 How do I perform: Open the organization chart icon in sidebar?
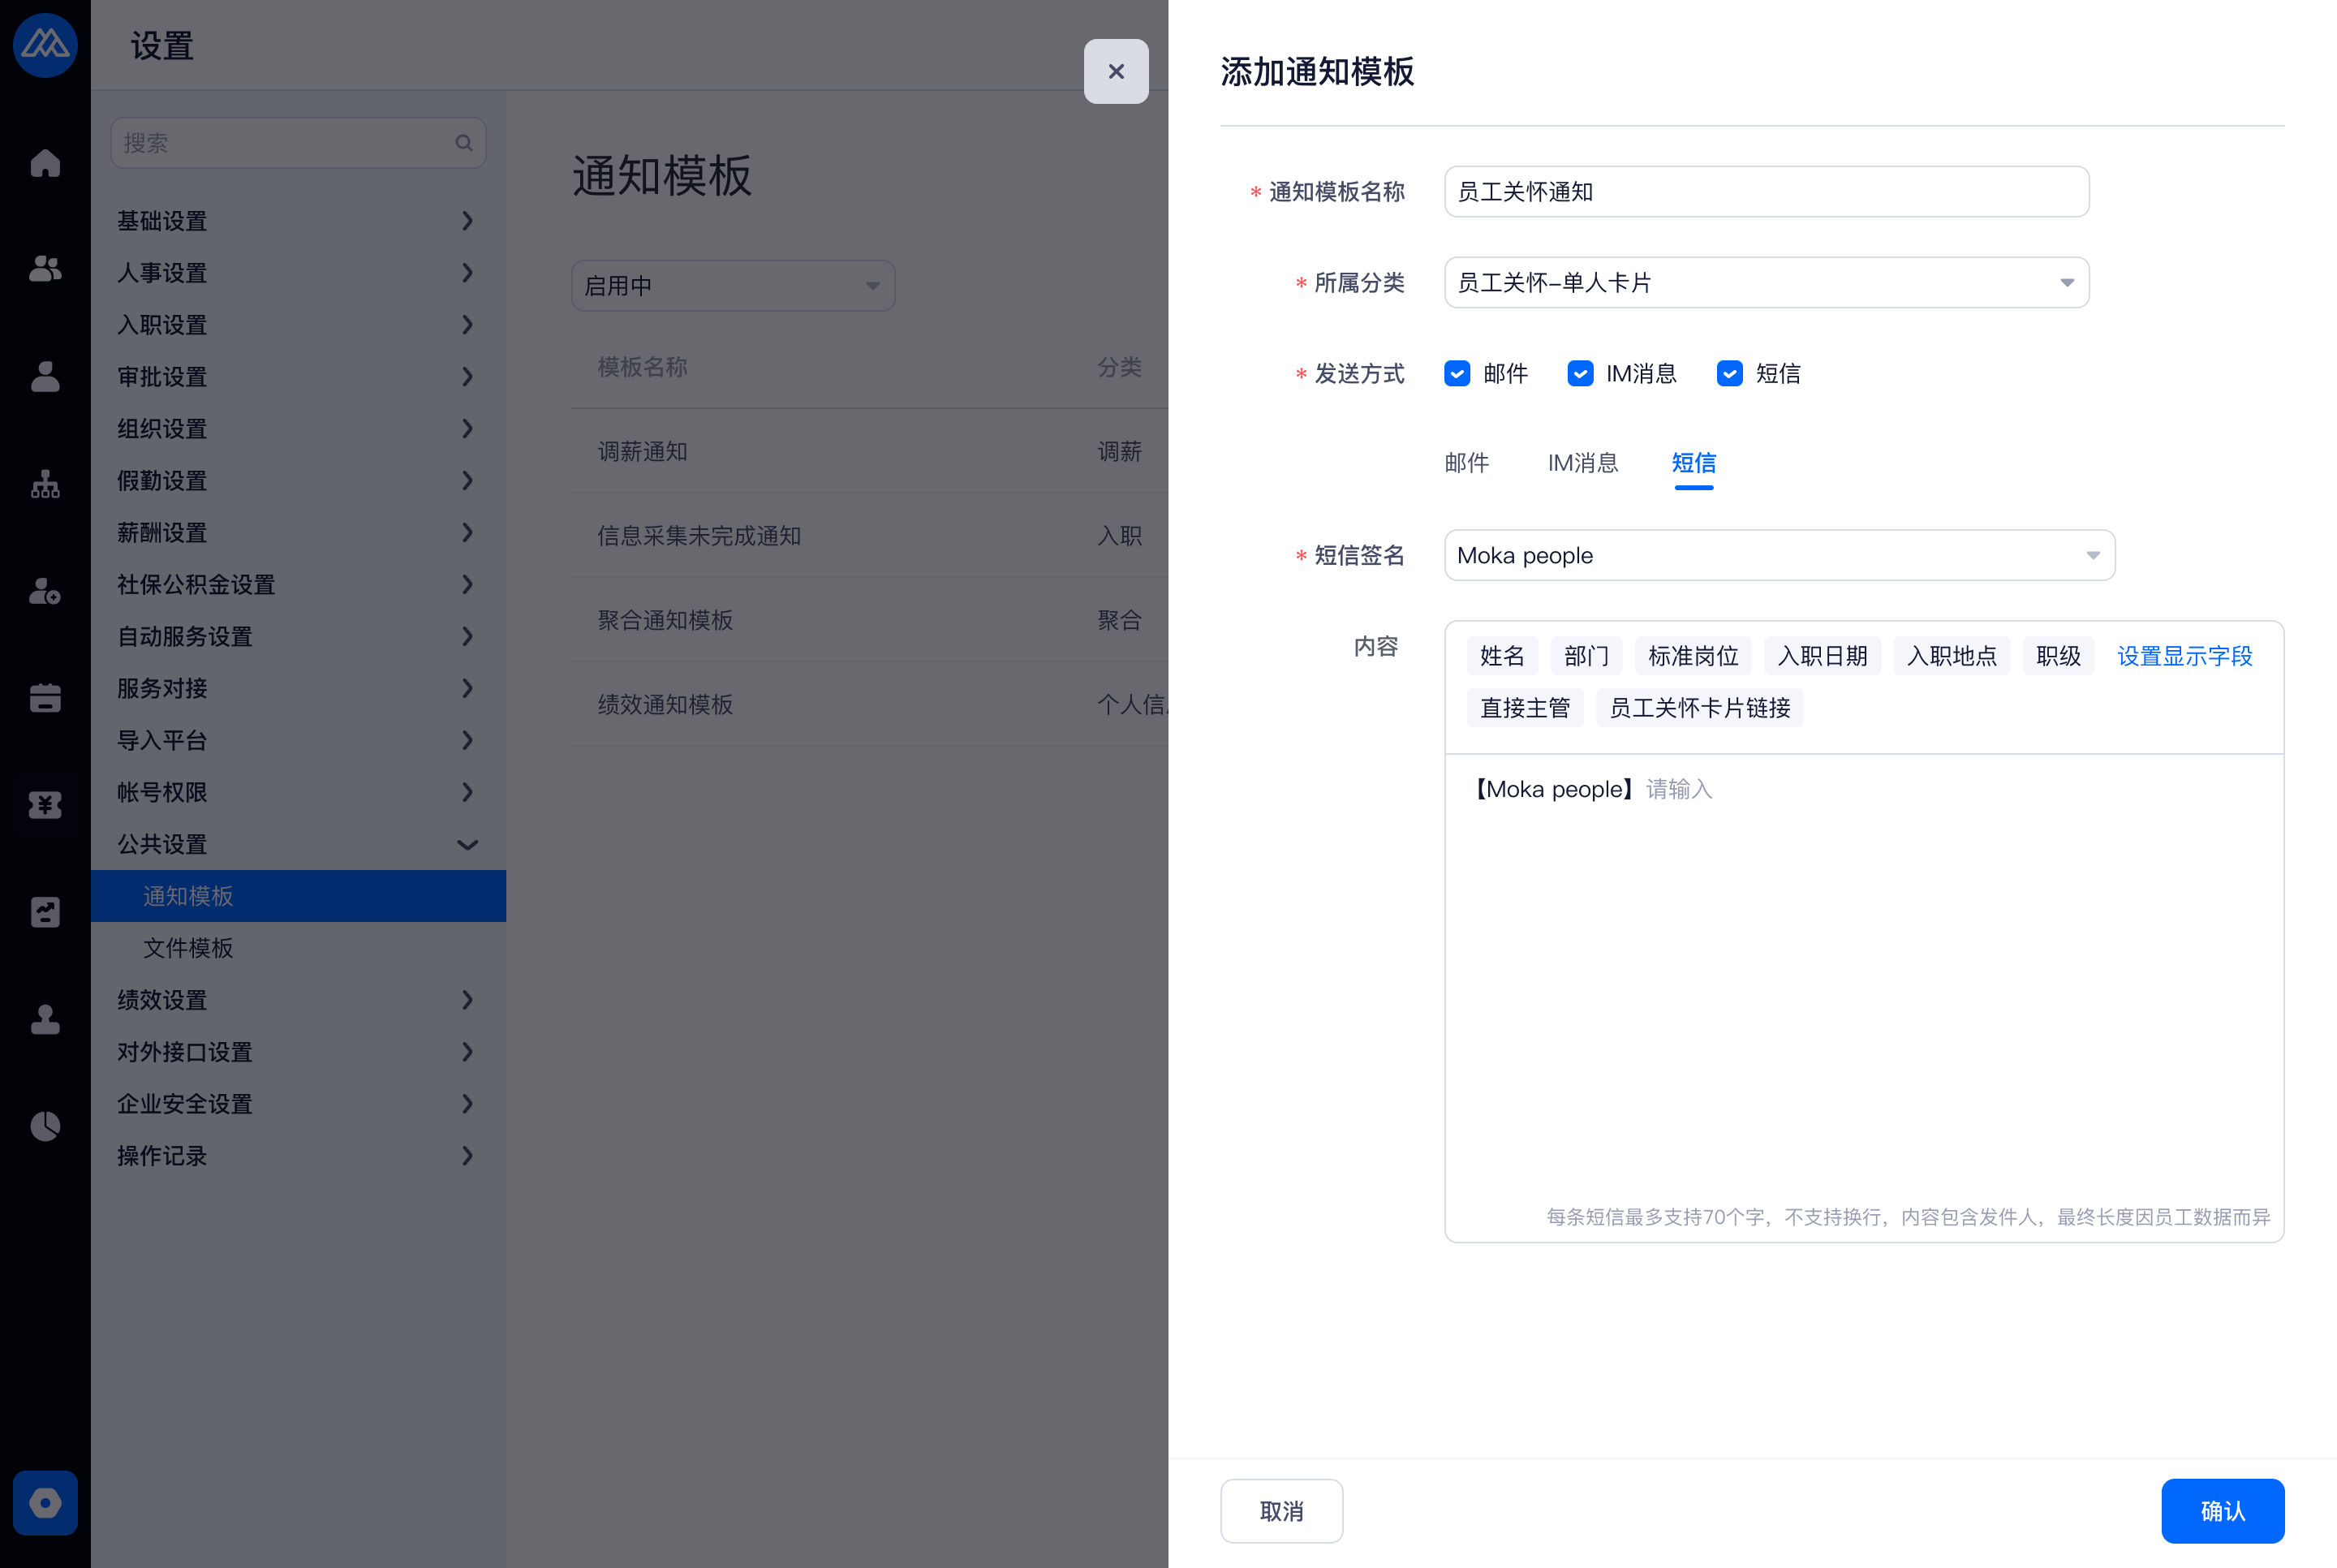[45, 484]
